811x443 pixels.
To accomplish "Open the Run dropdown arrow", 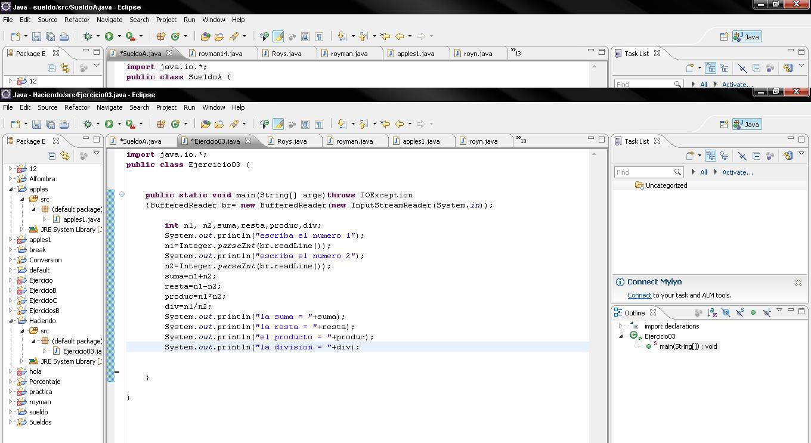I will tap(119, 123).
